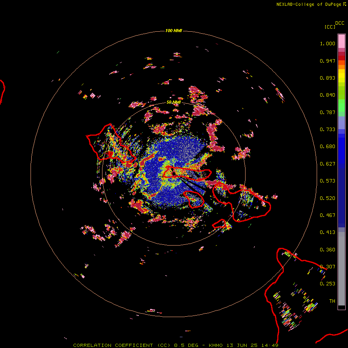Click the bottom caption with KHMO timestamp
The height and width of the screenshot is (348, 348).
click(x=176, y=345)
